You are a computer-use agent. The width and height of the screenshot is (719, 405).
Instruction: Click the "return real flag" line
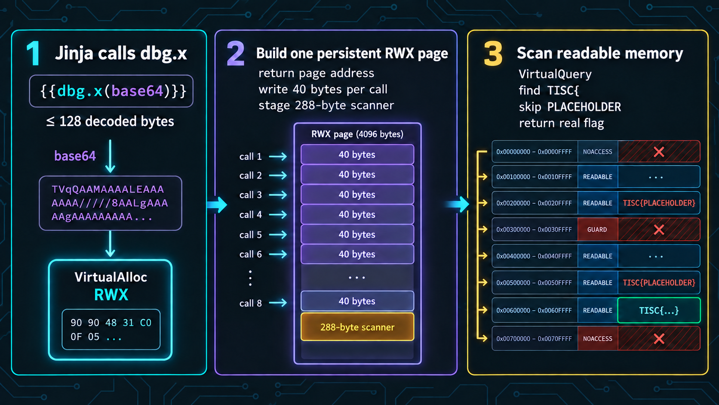pyautogui.click(x=561, y=123)
